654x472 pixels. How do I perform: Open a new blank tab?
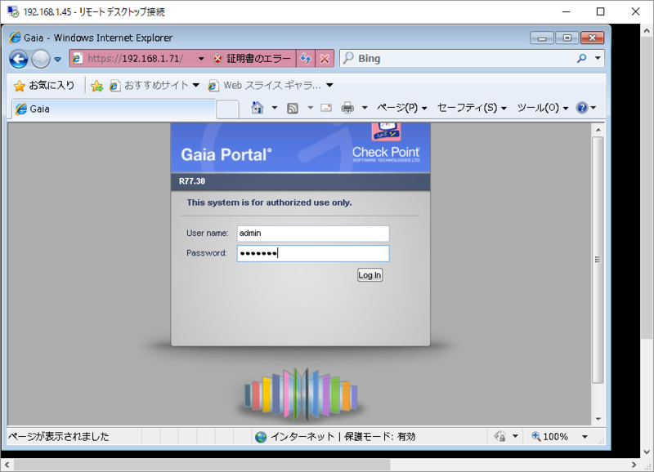(x=228, y=109)
